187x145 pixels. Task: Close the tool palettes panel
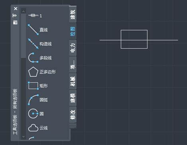pos(16,9)
